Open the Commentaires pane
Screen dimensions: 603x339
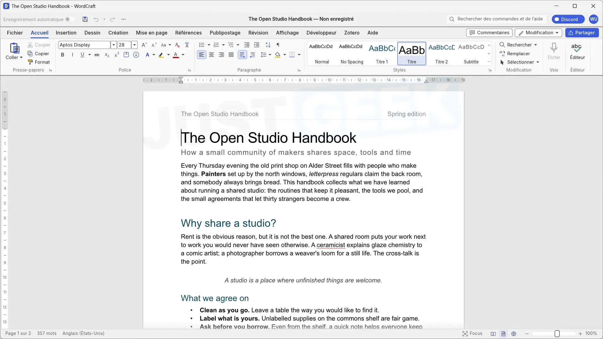(x=489, y=33)
